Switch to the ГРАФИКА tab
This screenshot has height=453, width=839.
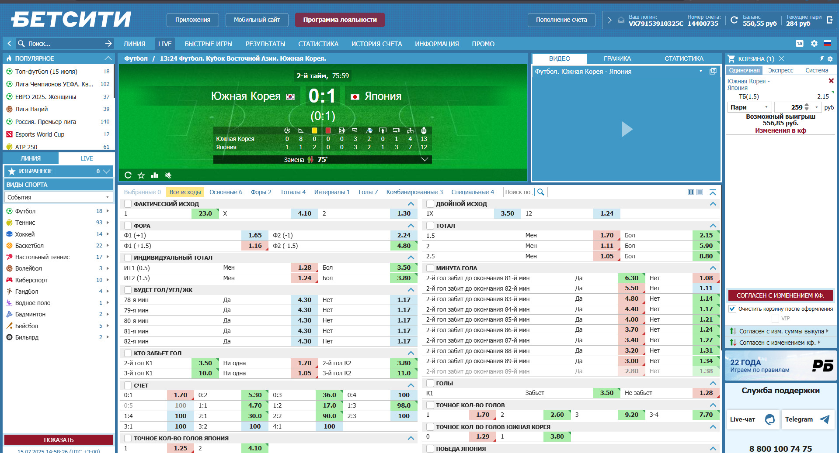point(617,58)
